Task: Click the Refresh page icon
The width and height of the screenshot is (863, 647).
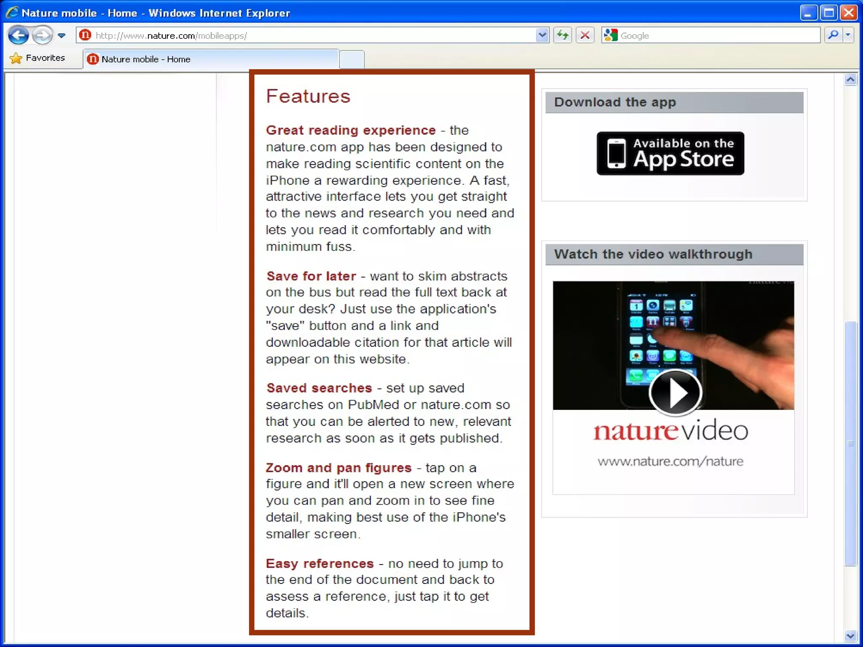Action: 563,35
